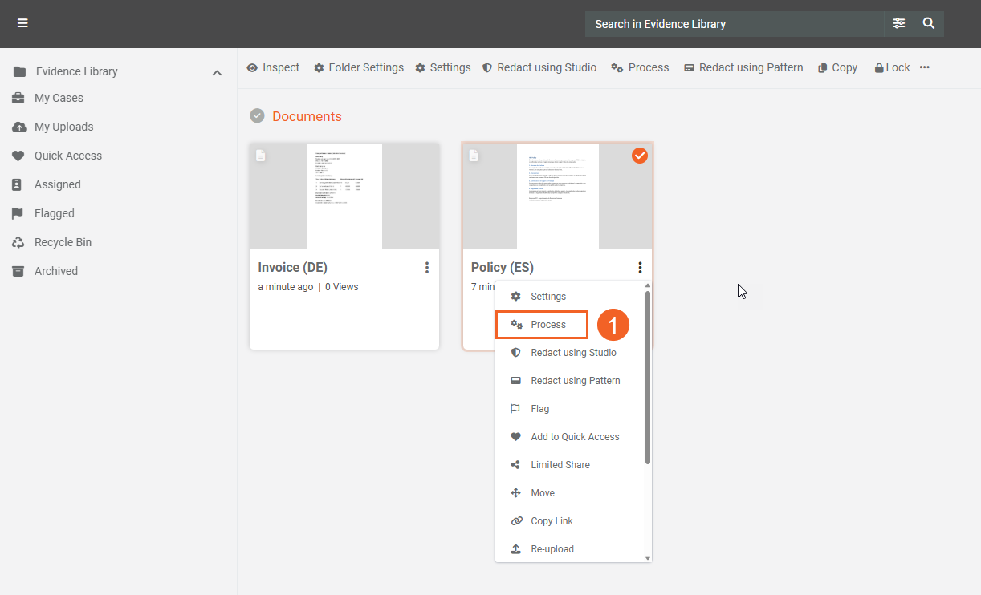Open Invoice (DE) three-dot options menu
Viewport: 981px width, 595px height.
tap(427, 268)
